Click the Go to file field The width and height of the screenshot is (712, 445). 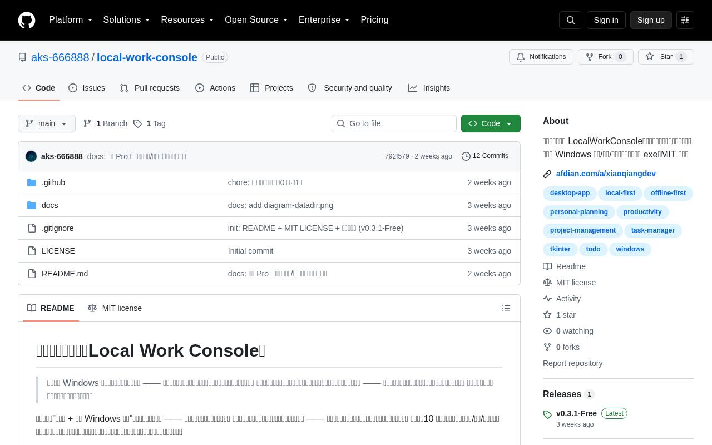(394, 123)
